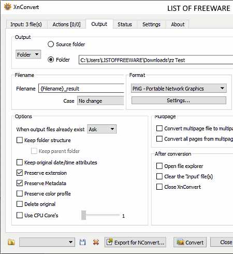Click Export for NConvert button

pyautogui.click(x=135, y=242)
